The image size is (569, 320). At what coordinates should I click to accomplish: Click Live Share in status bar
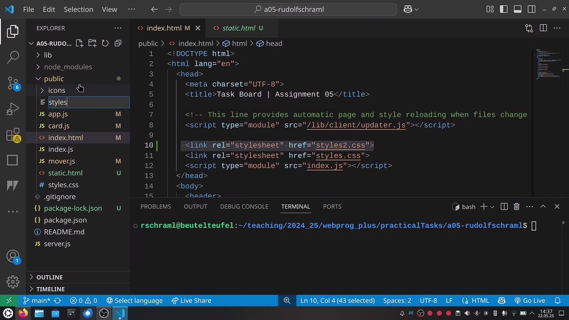pyautogui.click(x=191, y=300)
